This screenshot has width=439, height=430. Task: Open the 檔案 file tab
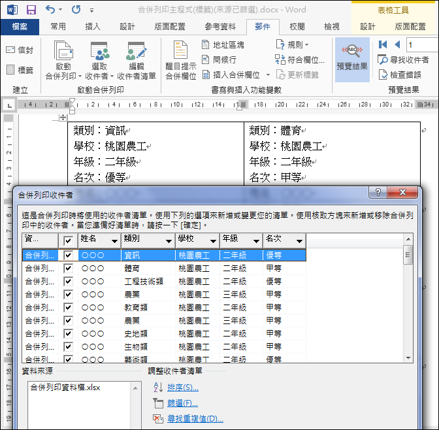point(20,27)
